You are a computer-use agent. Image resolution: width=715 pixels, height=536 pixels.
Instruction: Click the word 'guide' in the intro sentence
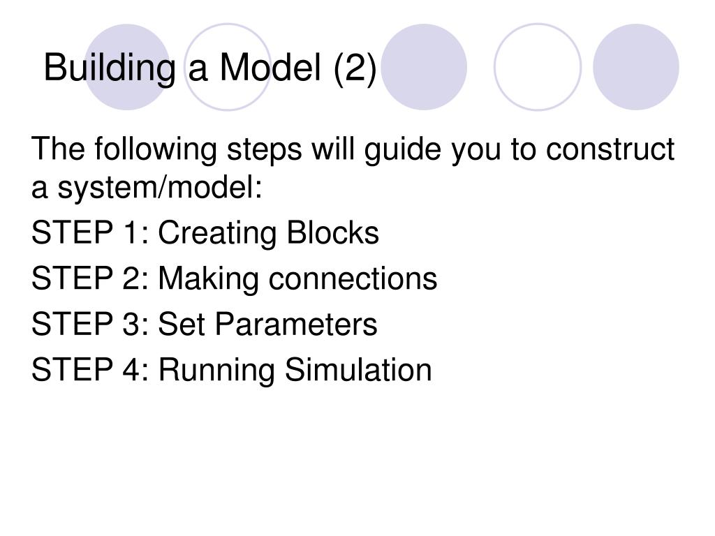403,149
